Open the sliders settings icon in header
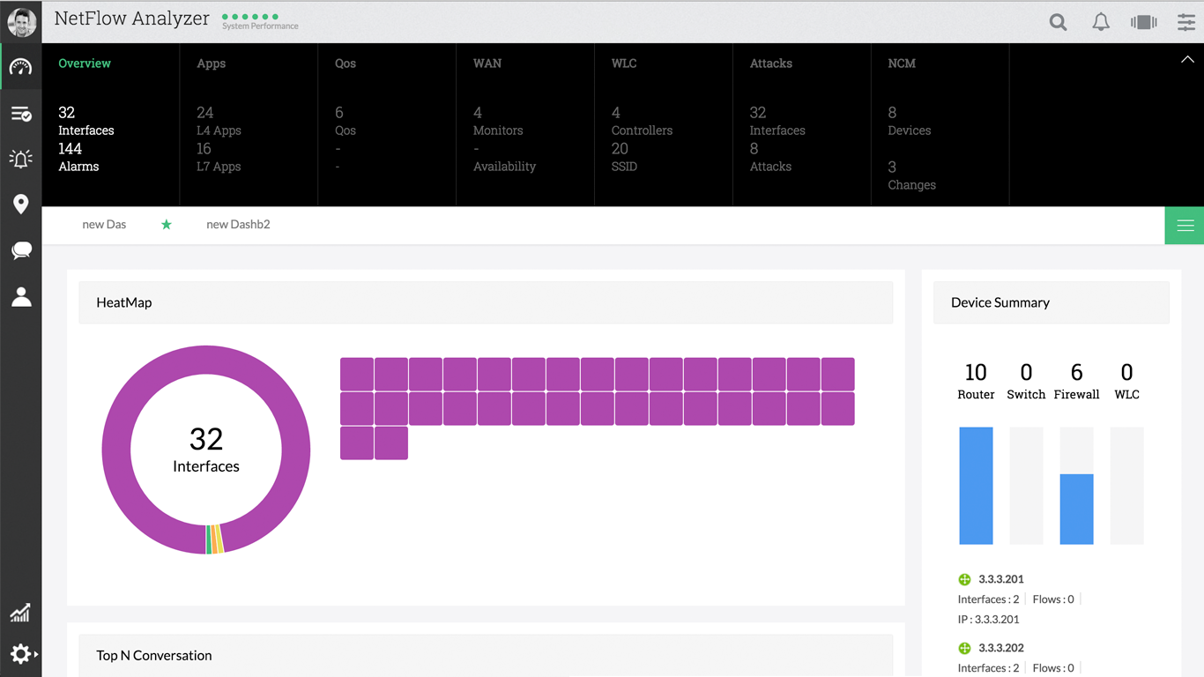 coord(1186,22)
